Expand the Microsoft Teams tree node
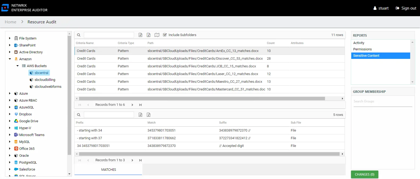420x179 pixels. [10, 135]
